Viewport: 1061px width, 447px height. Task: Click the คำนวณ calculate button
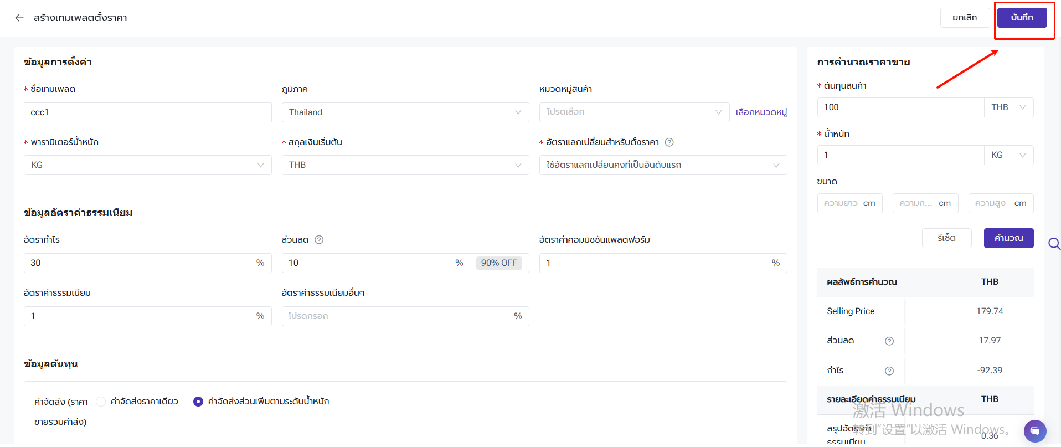click(1008, 238)
